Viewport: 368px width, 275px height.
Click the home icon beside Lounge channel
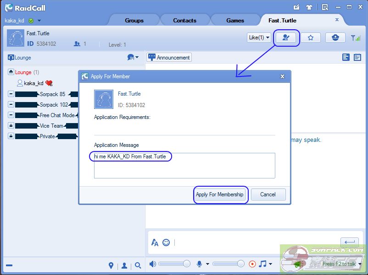pos(11,72)
